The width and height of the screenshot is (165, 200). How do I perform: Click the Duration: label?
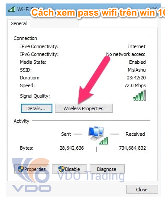30,78
